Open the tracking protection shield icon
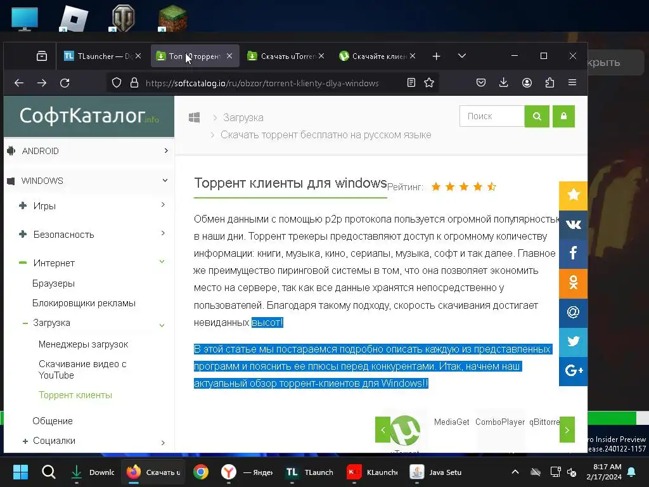 (117, 83)
